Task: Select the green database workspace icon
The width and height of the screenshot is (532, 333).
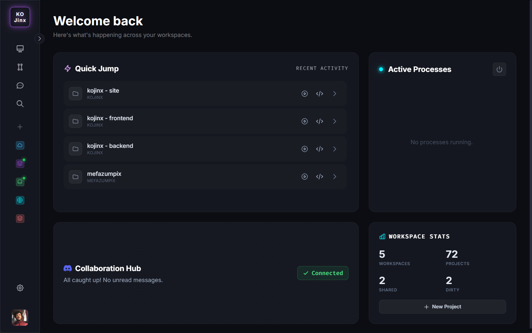Action: coord(20,182)
